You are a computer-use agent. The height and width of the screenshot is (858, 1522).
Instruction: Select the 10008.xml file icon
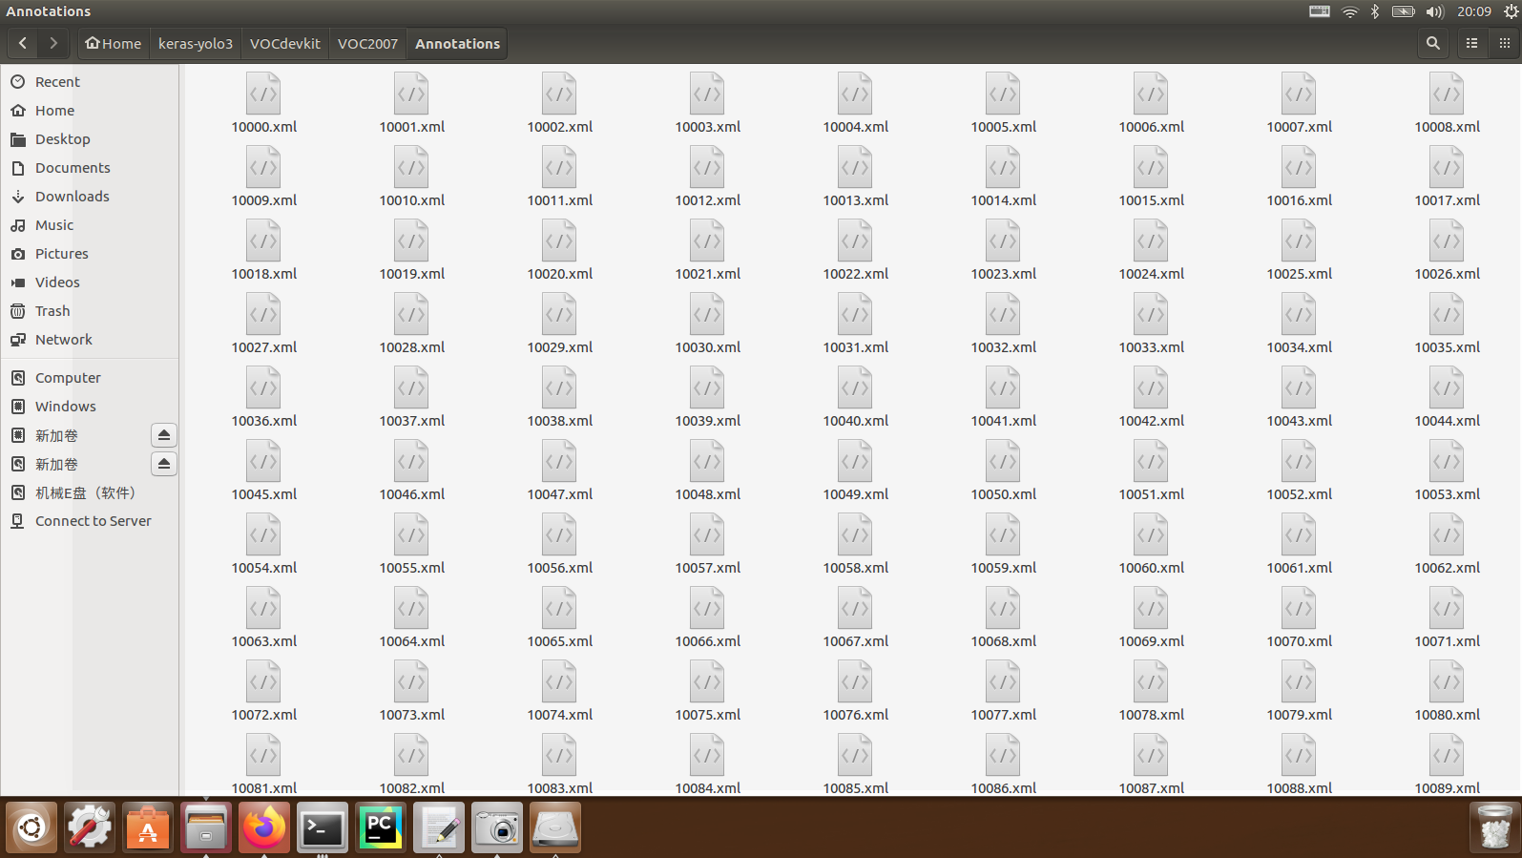(1447, 94)
